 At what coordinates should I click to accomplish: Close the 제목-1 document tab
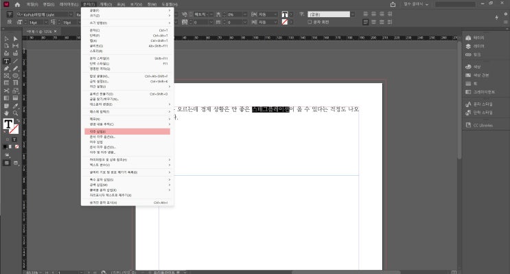click(x=56, y=31)
